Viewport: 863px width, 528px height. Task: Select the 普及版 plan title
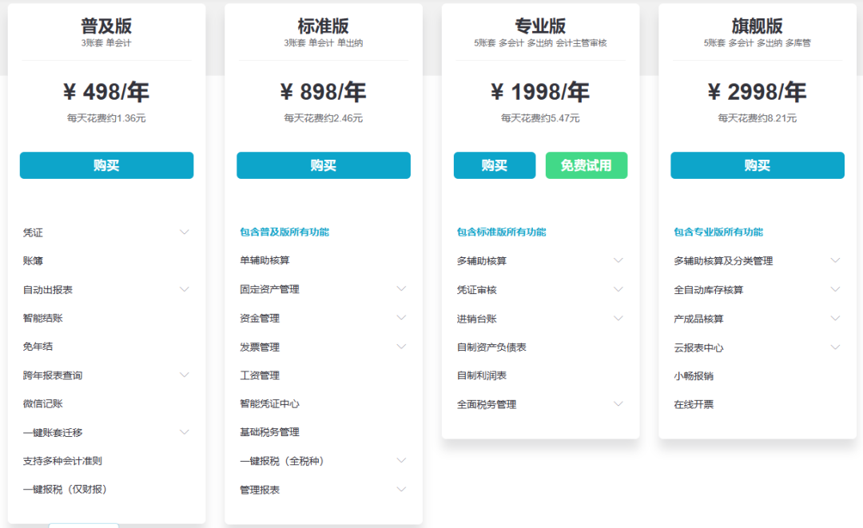point(106,26)
